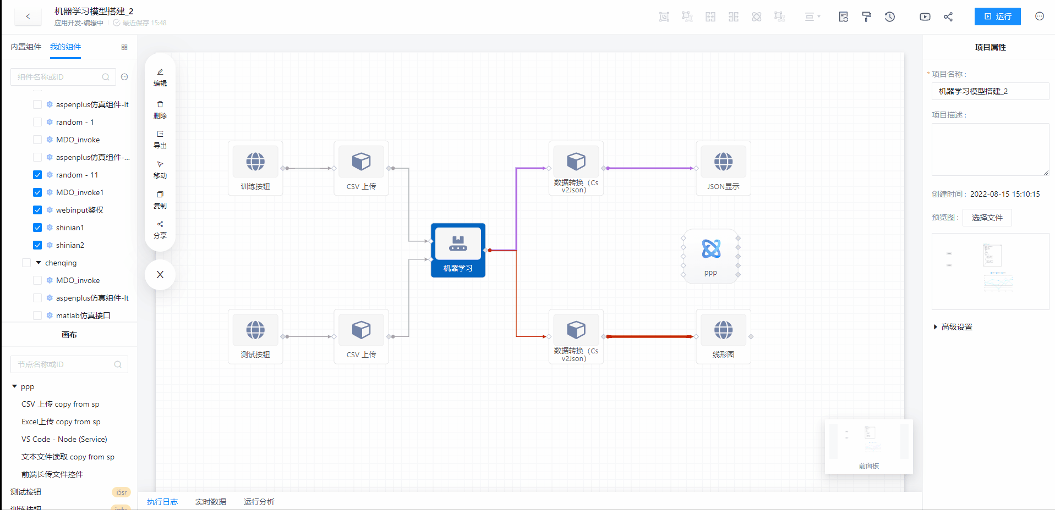
Task: Open the version history clock icon
Action: 889,17
